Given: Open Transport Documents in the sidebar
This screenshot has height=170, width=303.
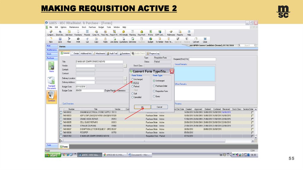Looking at the screenshot, I should tap(51, 83).
